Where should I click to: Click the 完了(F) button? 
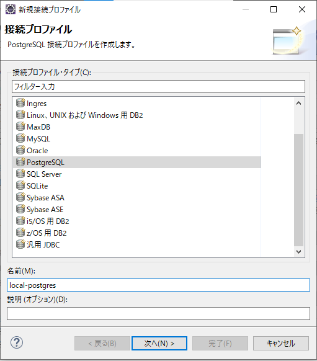point(220,343)
